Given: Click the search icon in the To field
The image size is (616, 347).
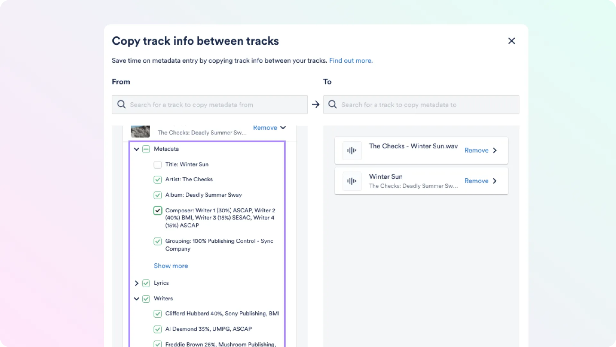Looking at the screenshot, I should tap(333, 104).
